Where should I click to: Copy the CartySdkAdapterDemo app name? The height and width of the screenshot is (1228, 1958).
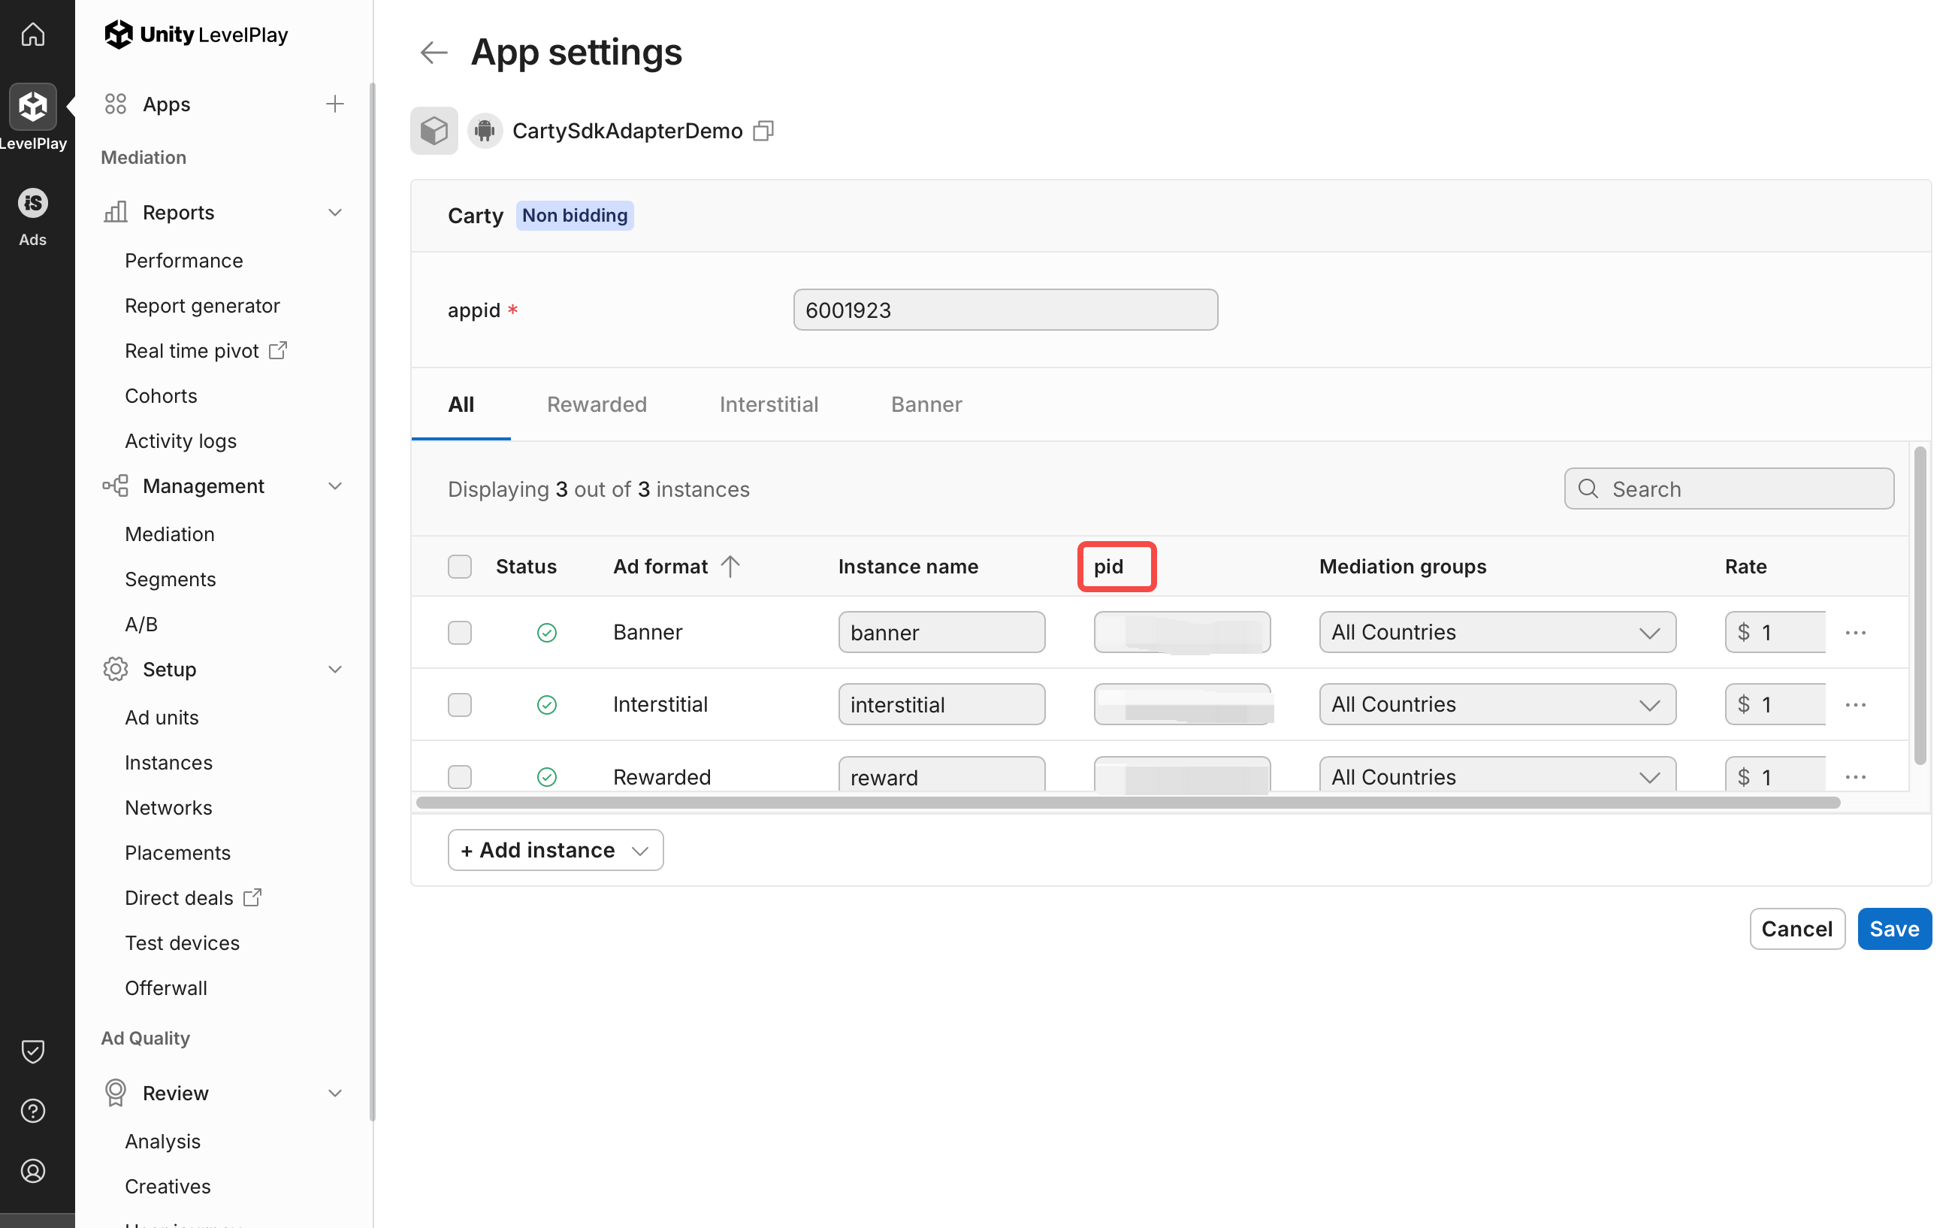pos(763,130)
